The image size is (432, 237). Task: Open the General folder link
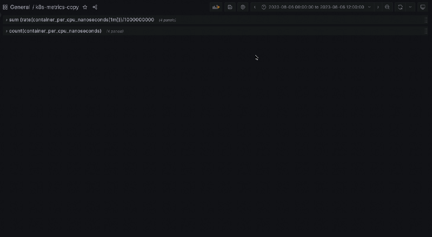pos(20,7)
